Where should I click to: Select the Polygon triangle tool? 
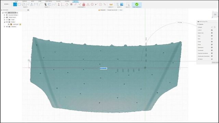[x=32, y=4]
